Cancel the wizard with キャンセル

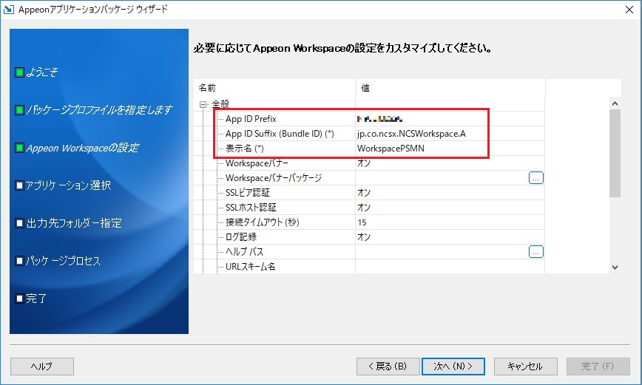pos(525,367)
